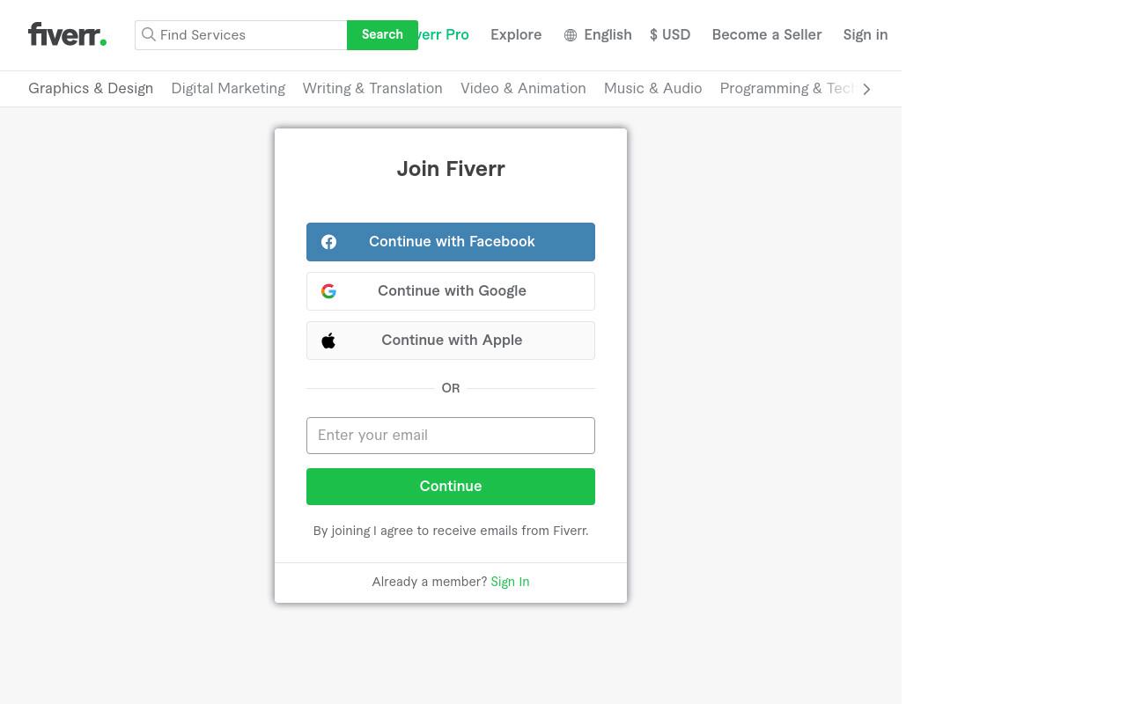Click the Already a member? text

[430, 582]
